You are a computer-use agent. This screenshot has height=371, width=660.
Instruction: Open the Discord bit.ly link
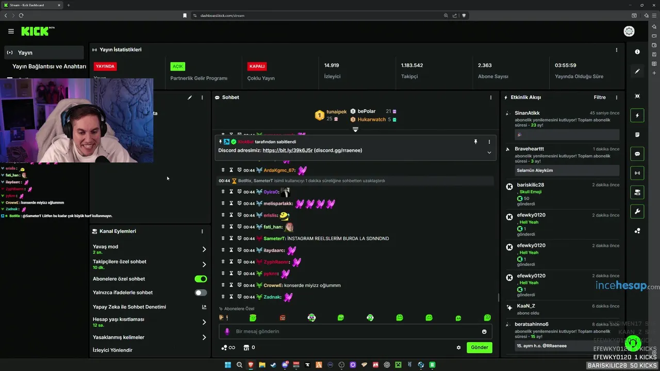pos(288,150)
